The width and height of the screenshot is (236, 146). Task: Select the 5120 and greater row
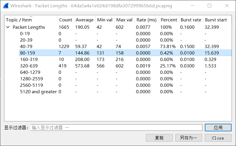pos(125,91)
